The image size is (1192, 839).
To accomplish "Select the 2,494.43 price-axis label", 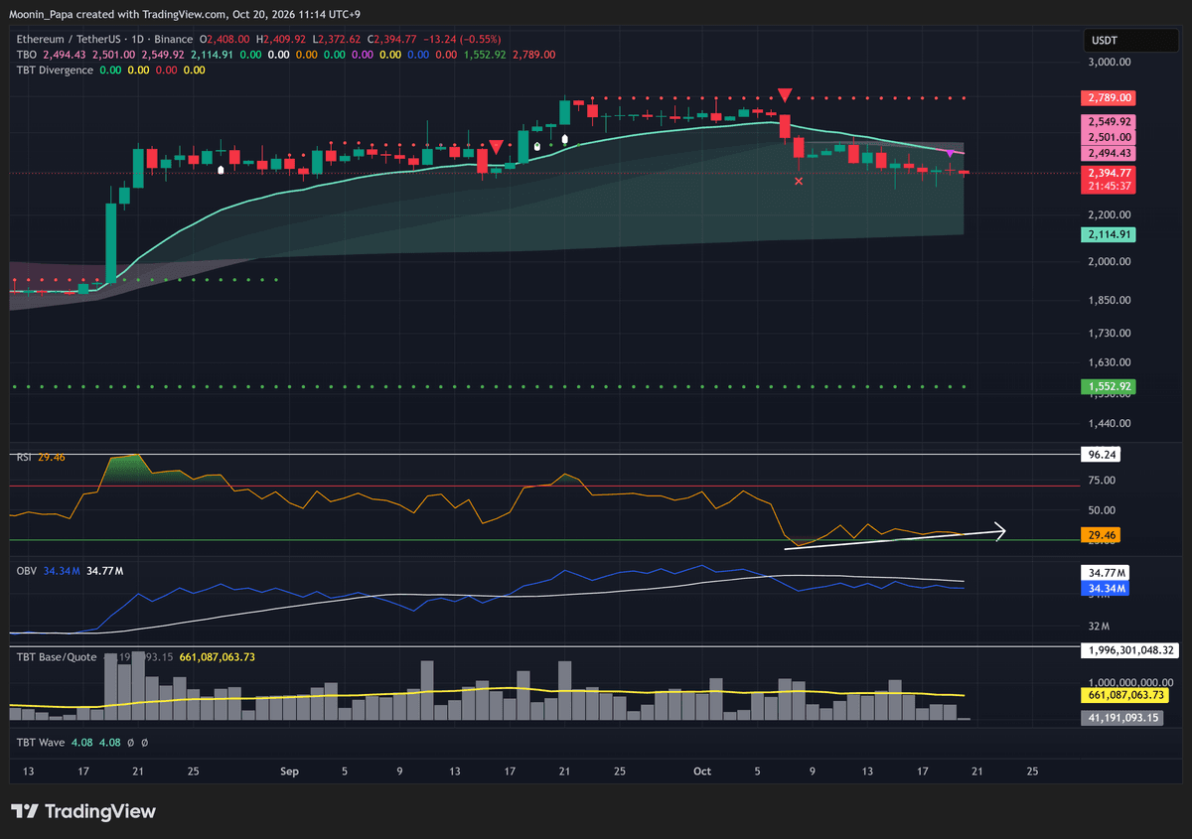I will coord(1108,153).
